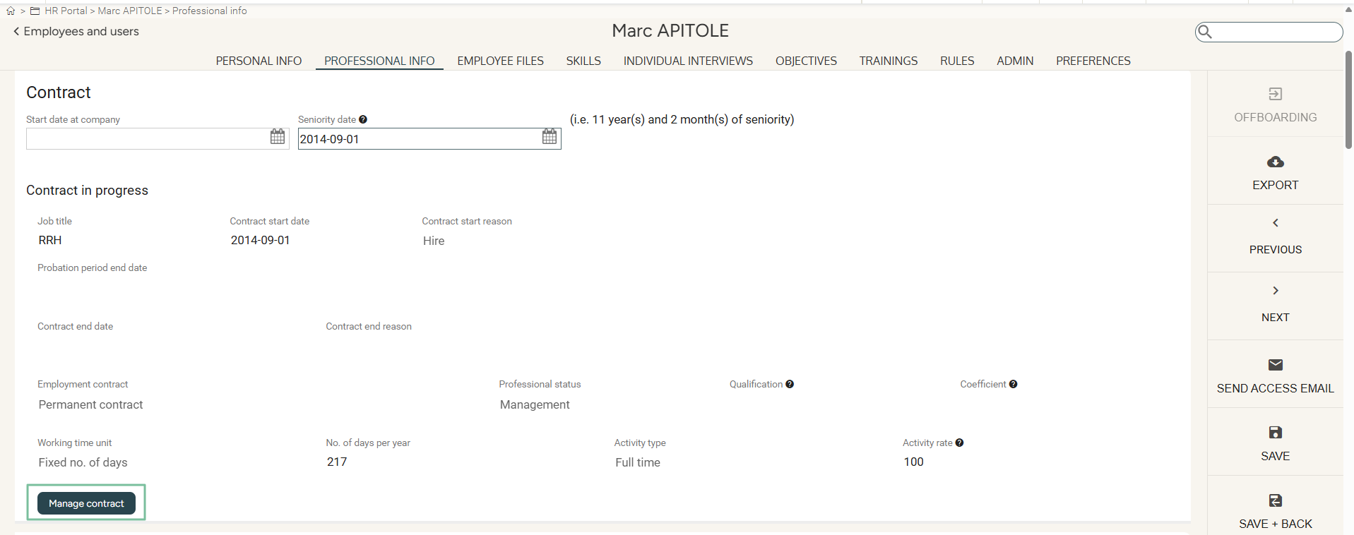Click the home icon in breadcrumb

(11, 11)
